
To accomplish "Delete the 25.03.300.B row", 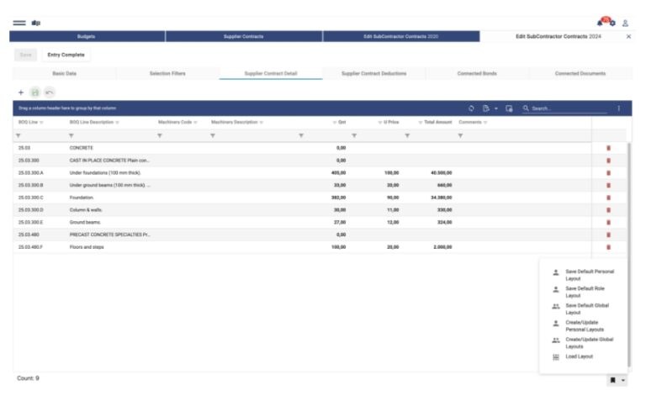I will pyautogui.click(x=608, y=185).
